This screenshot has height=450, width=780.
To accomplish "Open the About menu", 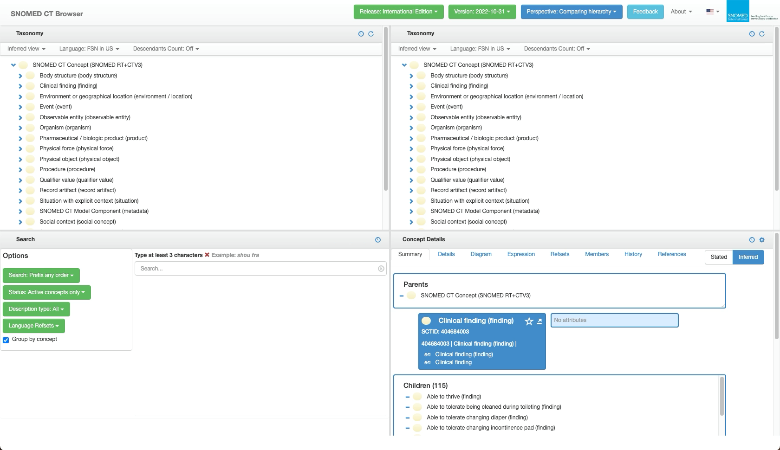I will point(681,12).
